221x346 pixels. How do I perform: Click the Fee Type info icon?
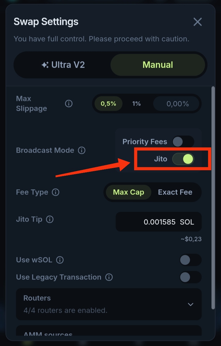[x=56, y=192]
